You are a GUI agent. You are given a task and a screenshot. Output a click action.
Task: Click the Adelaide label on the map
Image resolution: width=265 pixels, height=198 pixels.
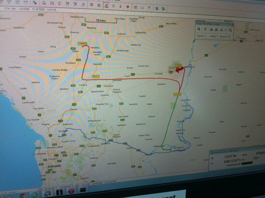54,166
